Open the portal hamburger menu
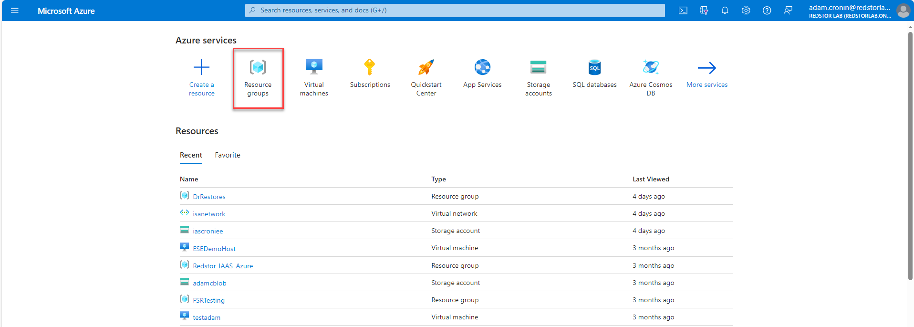This screenshot has width=914, height=327. tap(15, 11)
